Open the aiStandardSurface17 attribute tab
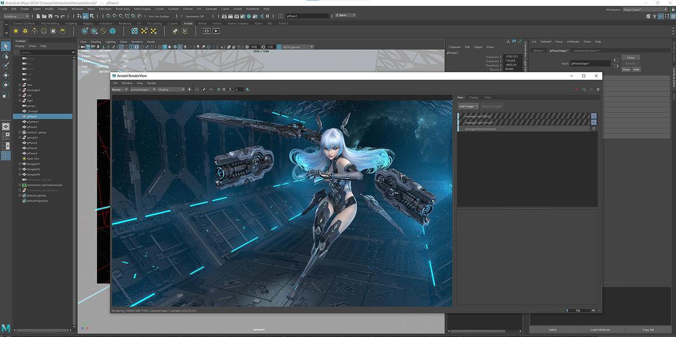The image size is (676, 337). [587, 51]
